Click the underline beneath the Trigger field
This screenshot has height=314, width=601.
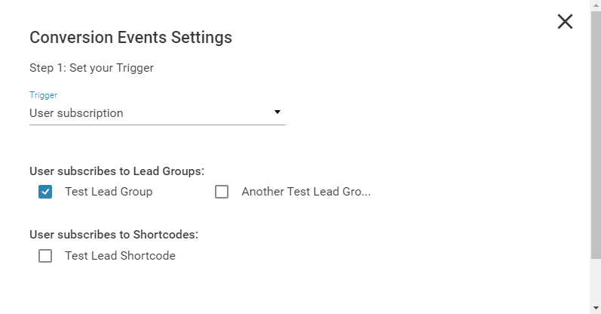pos(158,125)
